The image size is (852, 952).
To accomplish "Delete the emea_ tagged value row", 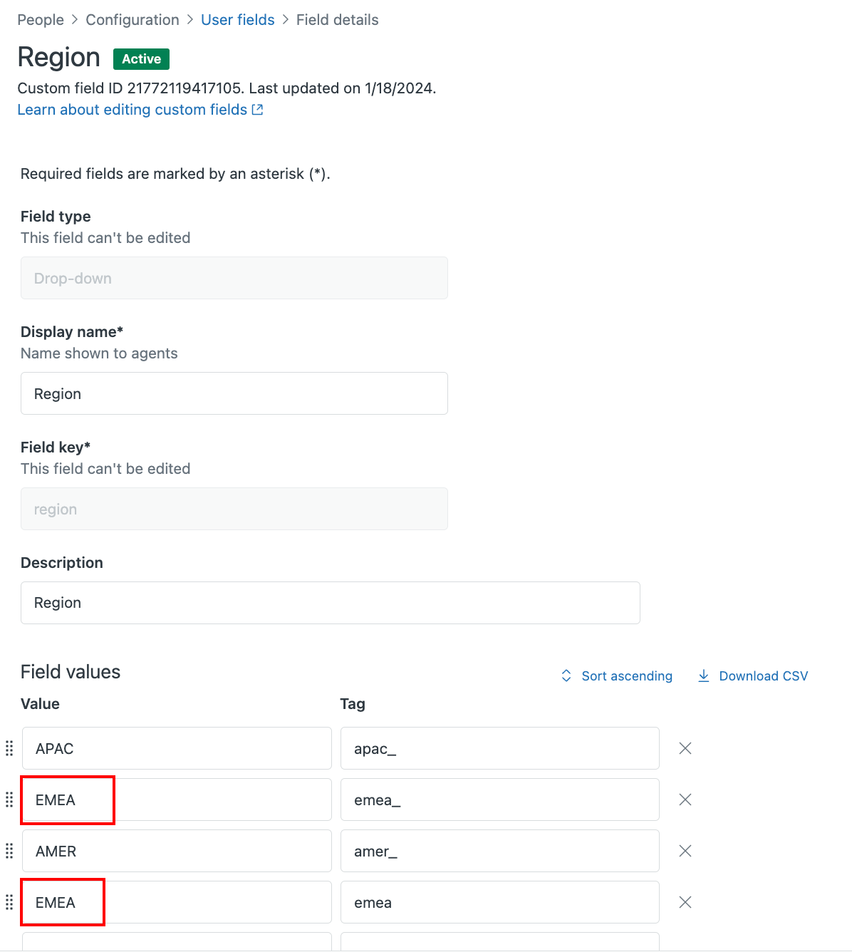I will point(685,800).
